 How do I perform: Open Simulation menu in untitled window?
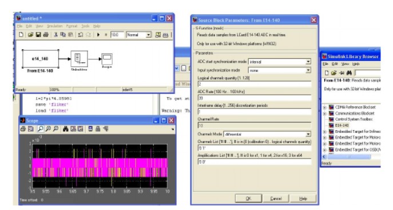click(54, 26)
